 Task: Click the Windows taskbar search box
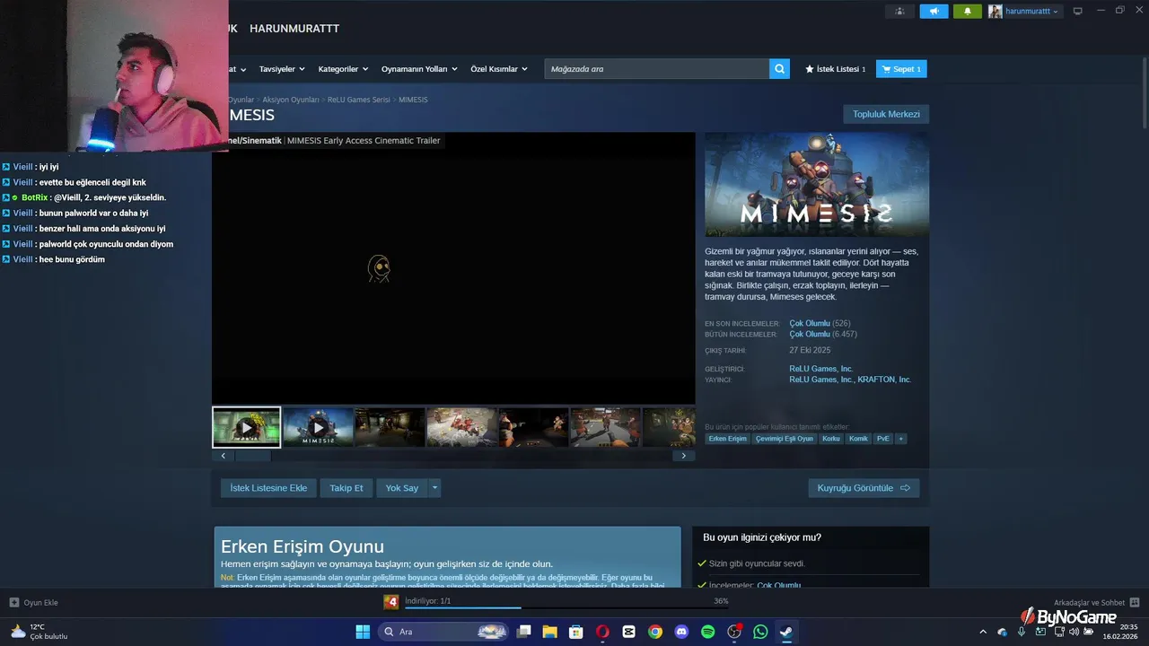pos(443,632)
